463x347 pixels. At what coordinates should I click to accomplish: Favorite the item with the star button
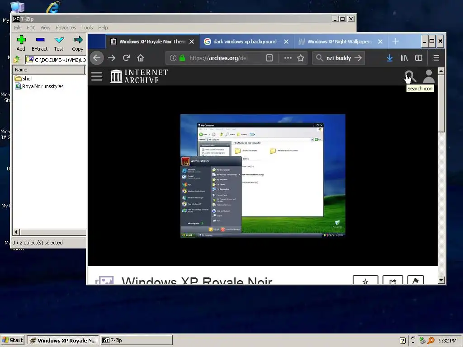tap(365, 280)
